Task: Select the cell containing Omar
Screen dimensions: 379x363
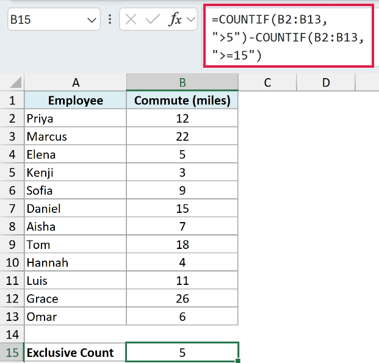Action: click(x=76, y=317)
